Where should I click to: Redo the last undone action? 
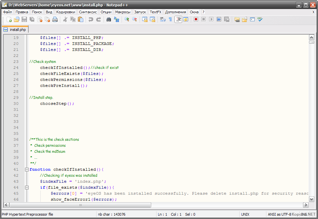click(x=98, y=19)
